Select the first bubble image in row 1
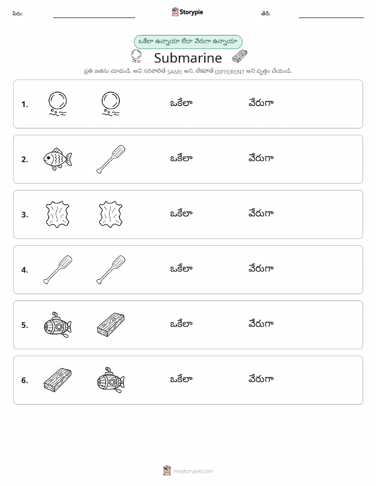 point(58,104)
